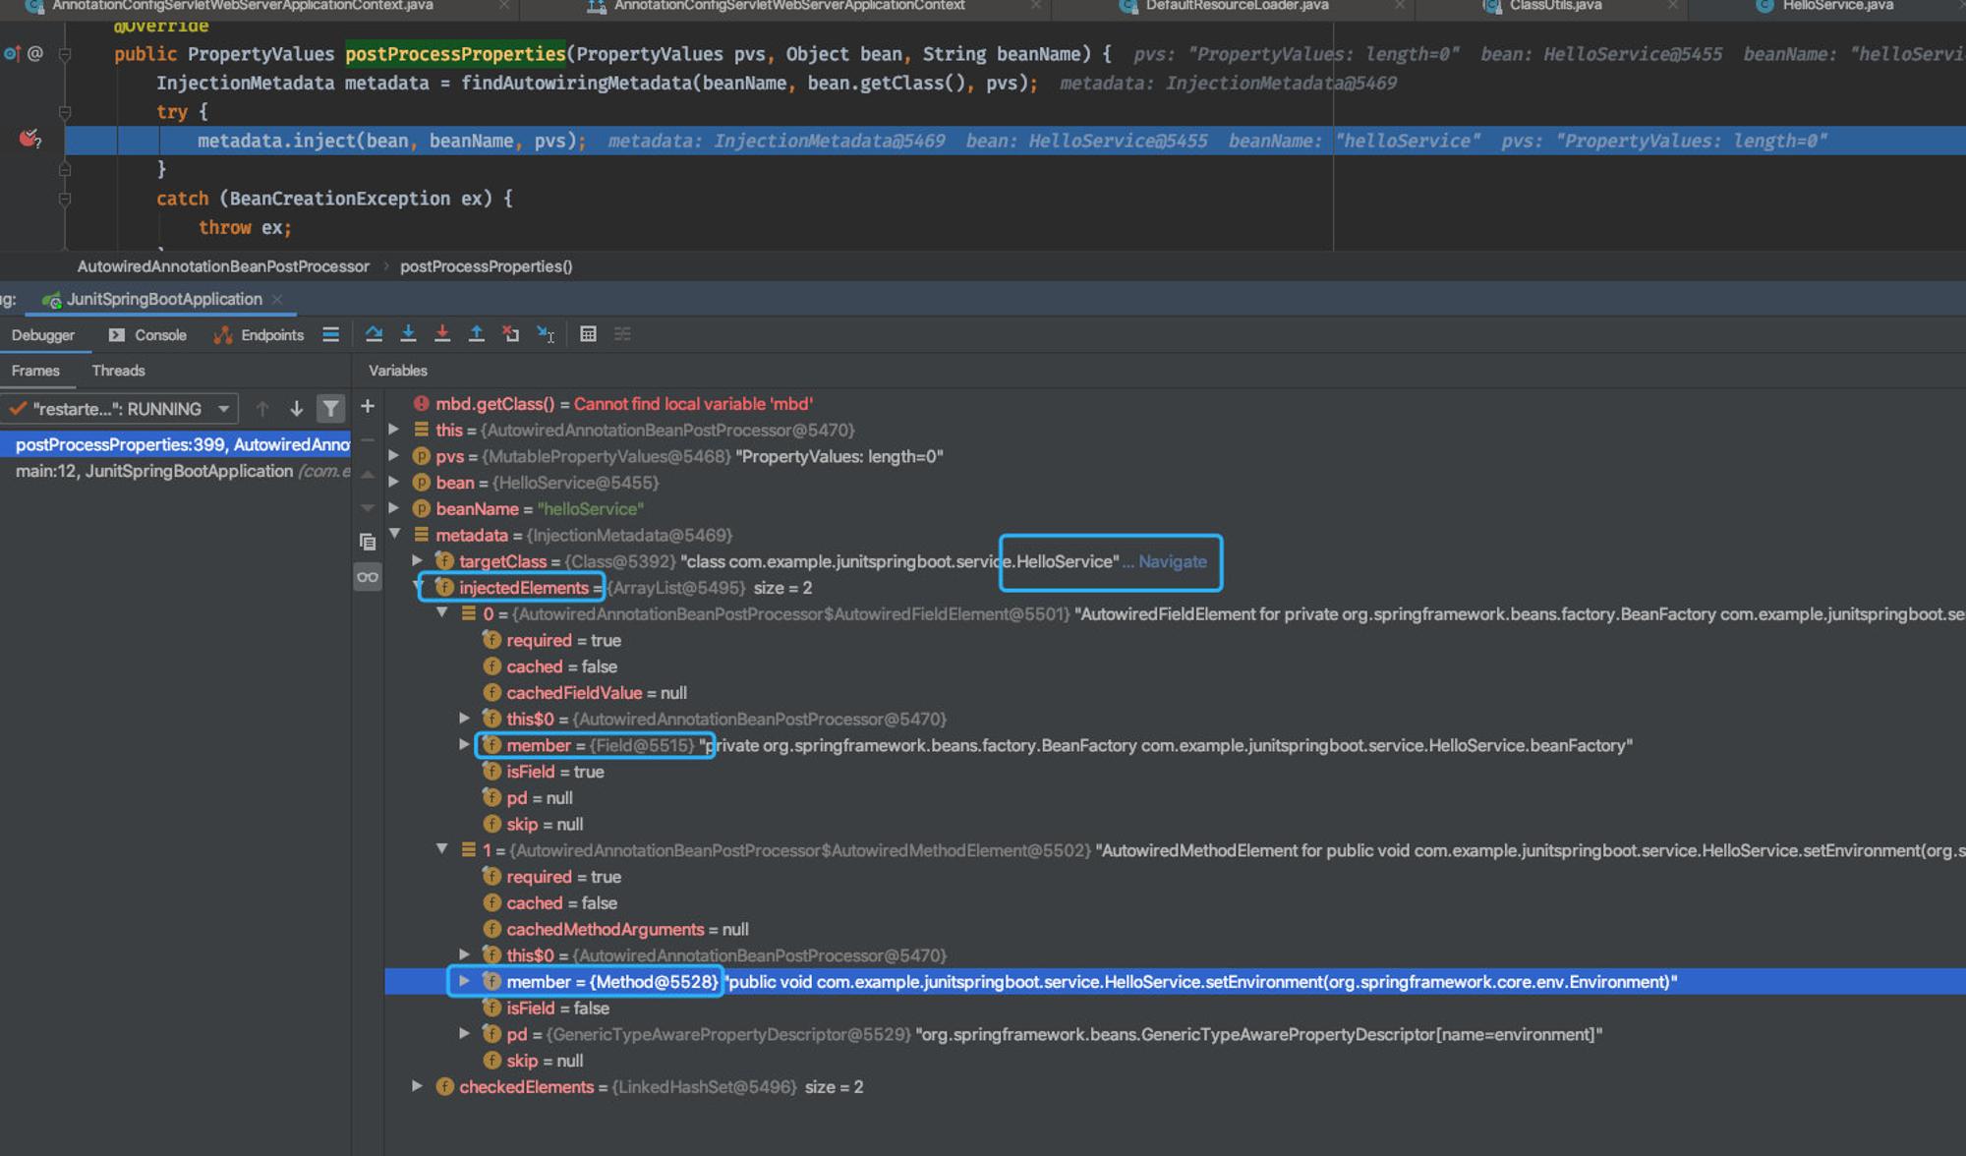The height and width of the screenshot is (1156, 1966).
Task: Click postProcessProperties() breadcrumb
Action: pos(486,266)
